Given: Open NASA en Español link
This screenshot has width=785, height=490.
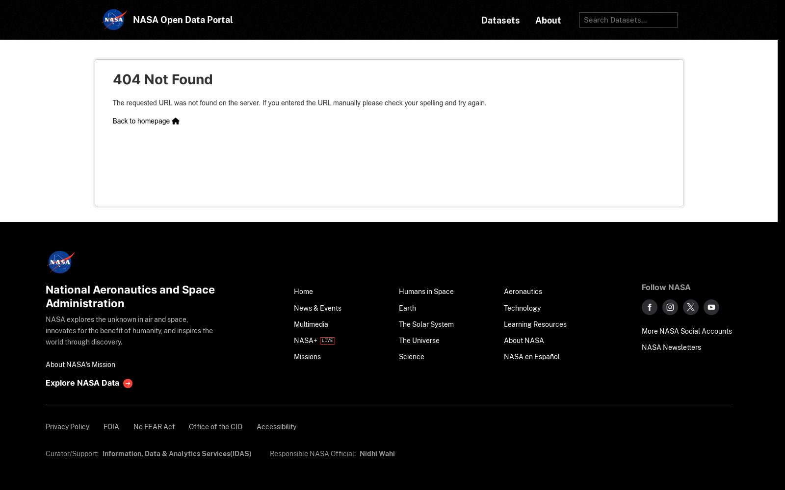Looking at the screenshot, I should coord(532,357).
